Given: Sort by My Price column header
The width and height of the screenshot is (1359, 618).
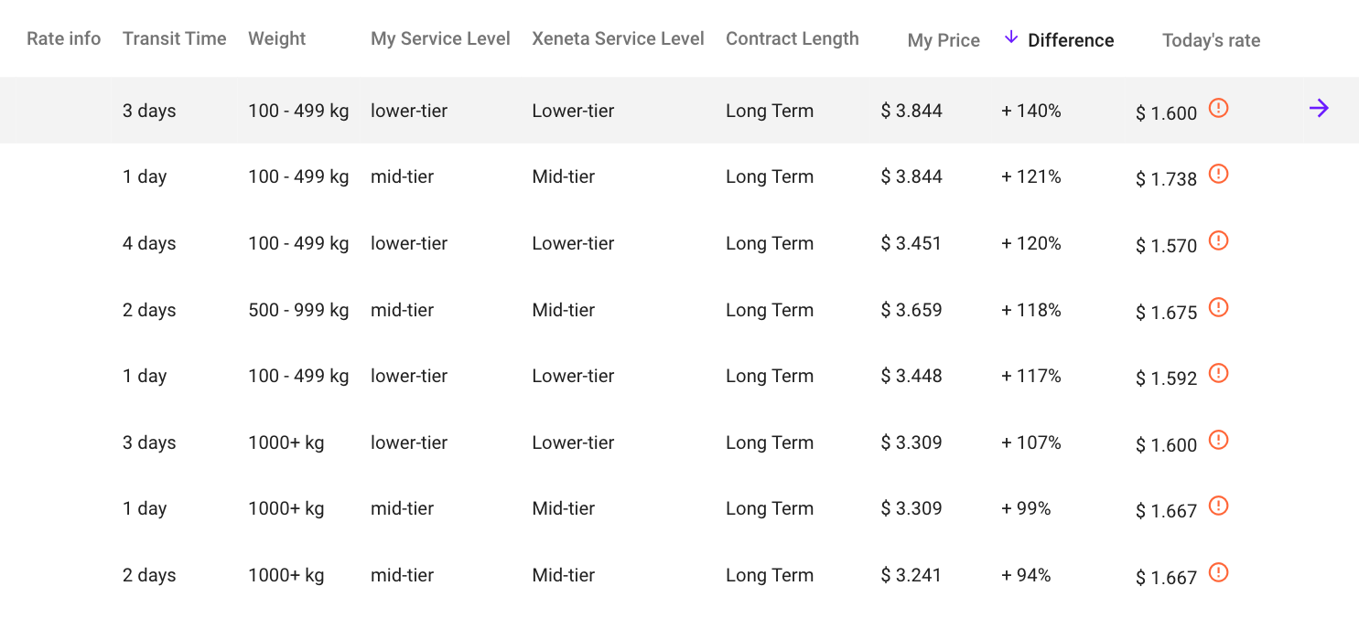Looking at the screenshot, I should (944, 40).
